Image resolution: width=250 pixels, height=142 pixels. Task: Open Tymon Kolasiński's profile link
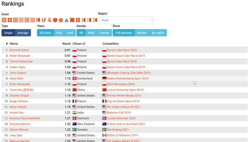(x=21, y=61)
